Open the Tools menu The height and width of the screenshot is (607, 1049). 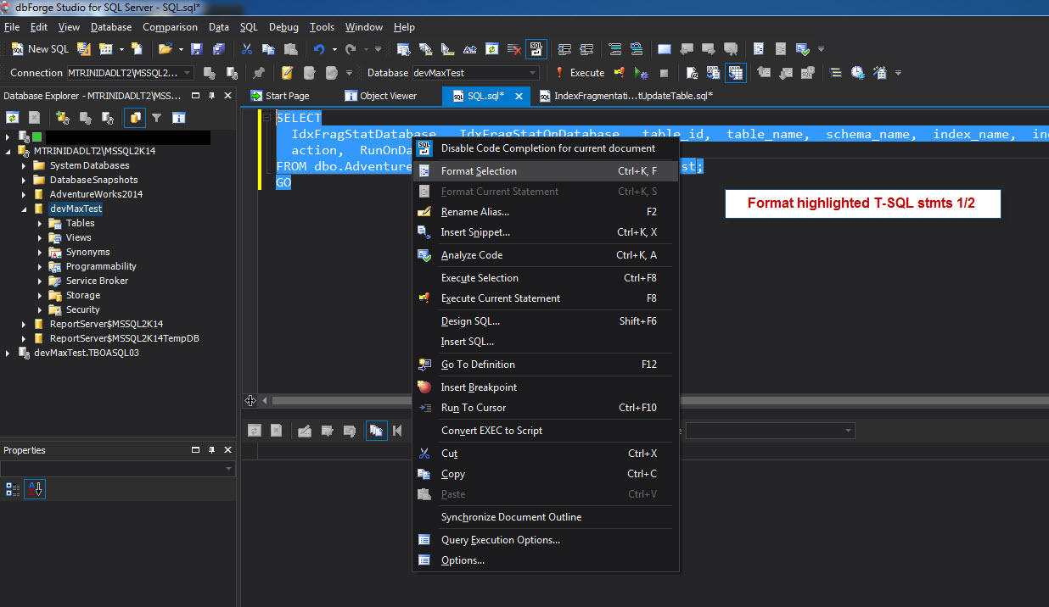322,27
